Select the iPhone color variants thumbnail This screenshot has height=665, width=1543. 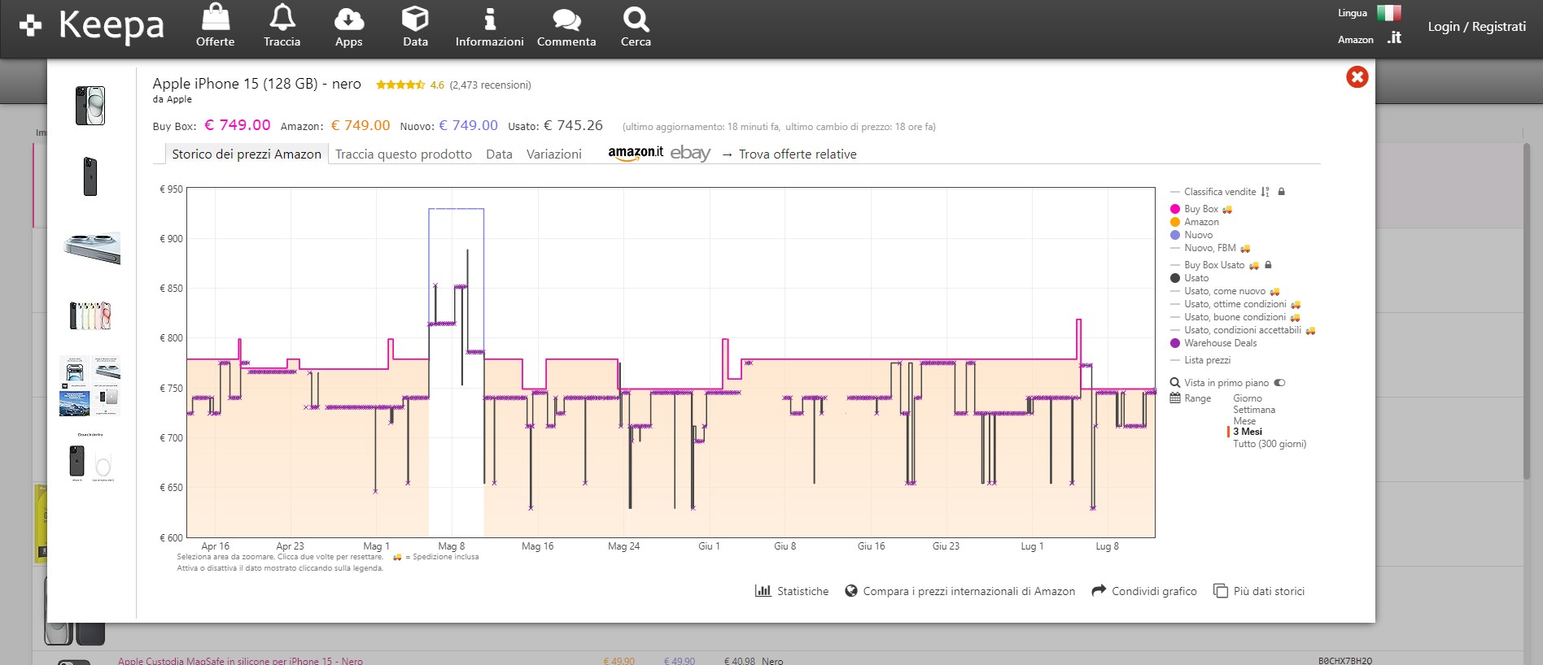tap(90, 315)
